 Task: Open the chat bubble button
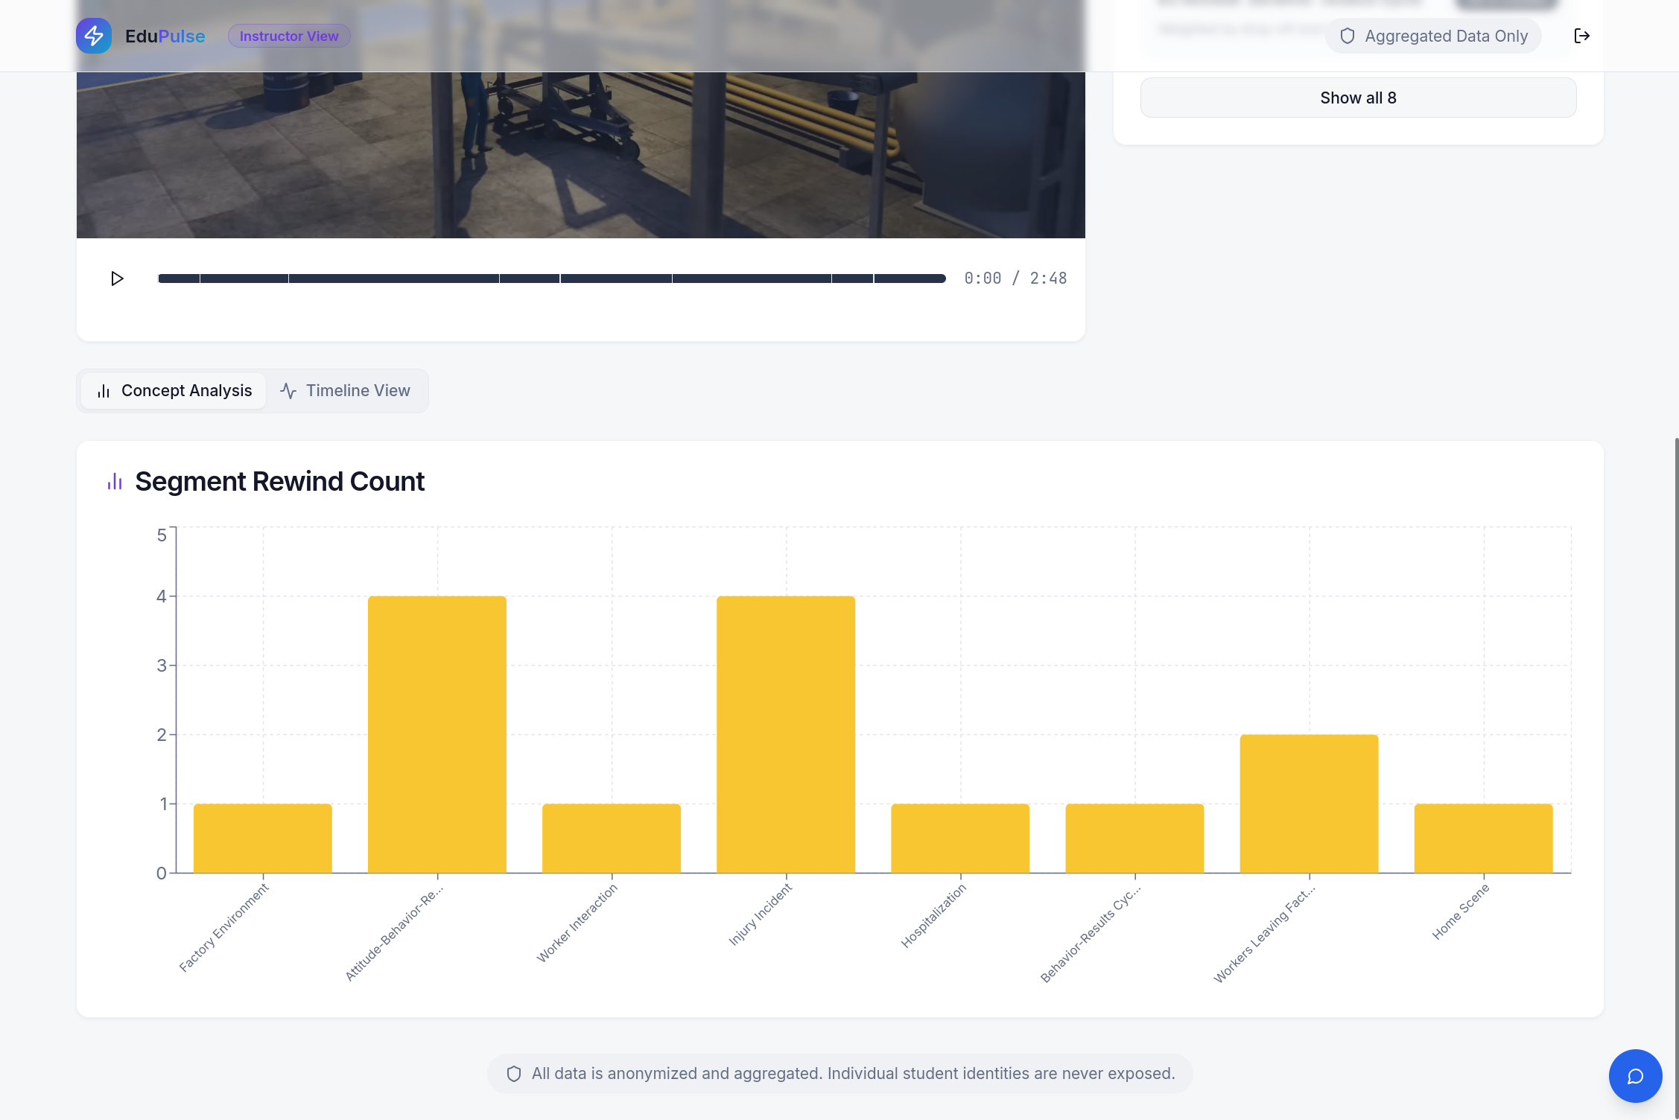pos(1635,1076)
